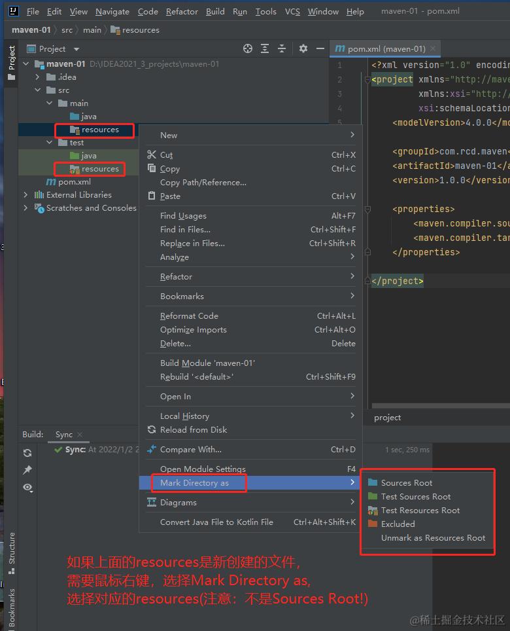Click the Compare With arrows icon
Screen dimensions: 510x631
[152, 449]
